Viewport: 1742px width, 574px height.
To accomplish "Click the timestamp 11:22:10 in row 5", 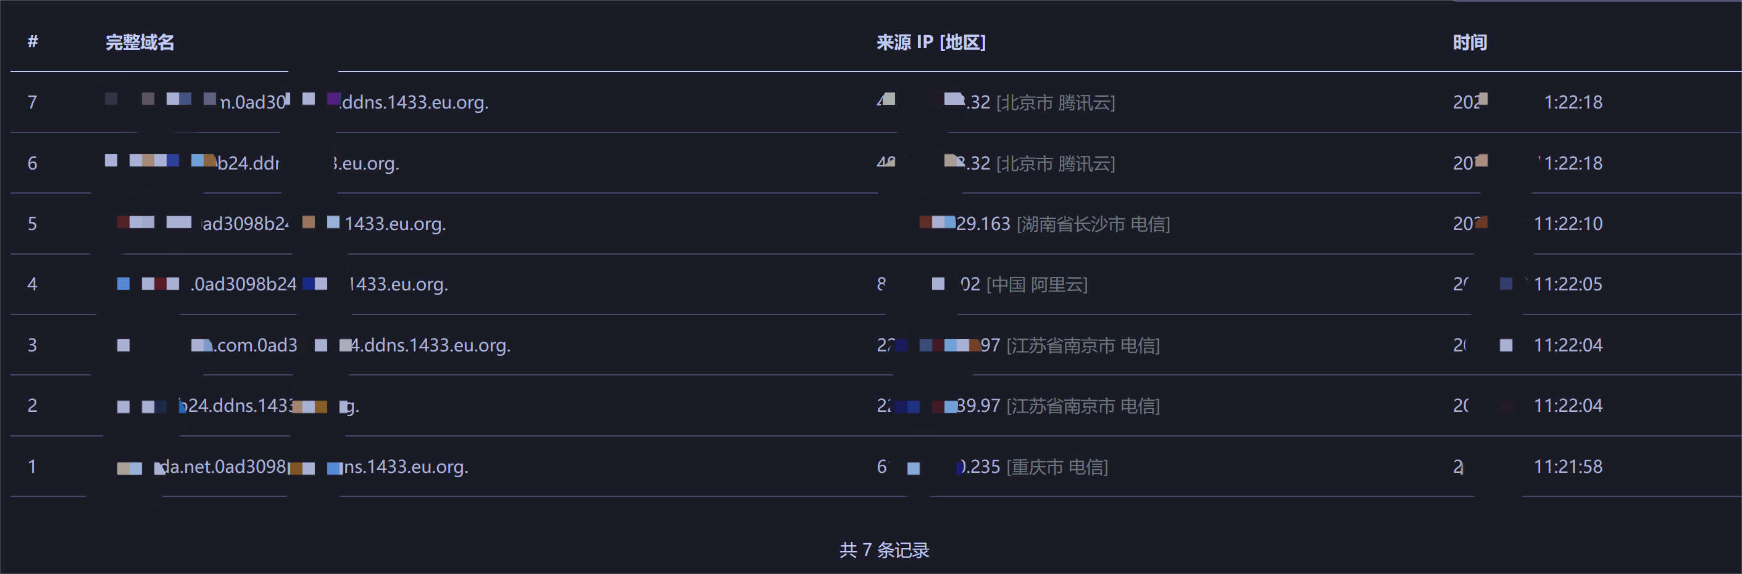I will [x=1567, y=224].
